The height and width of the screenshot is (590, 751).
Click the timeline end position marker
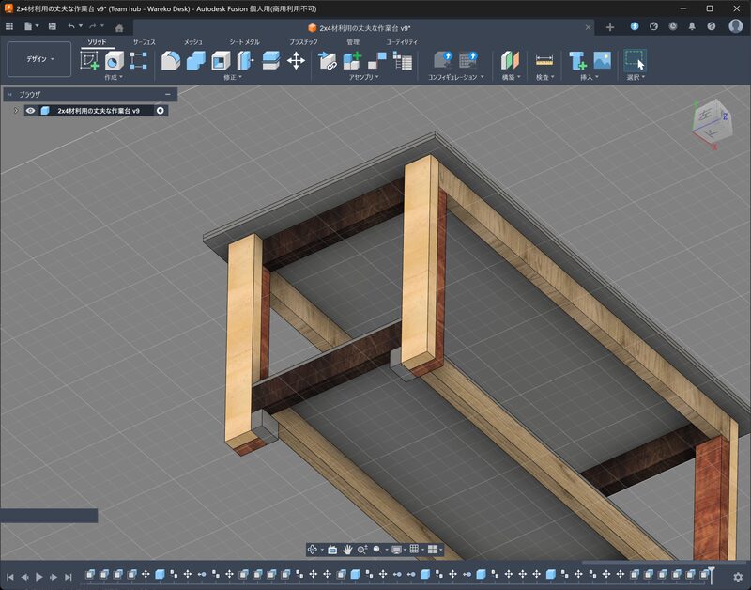click(712, 571)
